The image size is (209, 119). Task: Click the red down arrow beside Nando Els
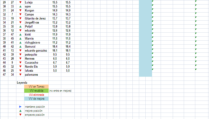[20, 67]
